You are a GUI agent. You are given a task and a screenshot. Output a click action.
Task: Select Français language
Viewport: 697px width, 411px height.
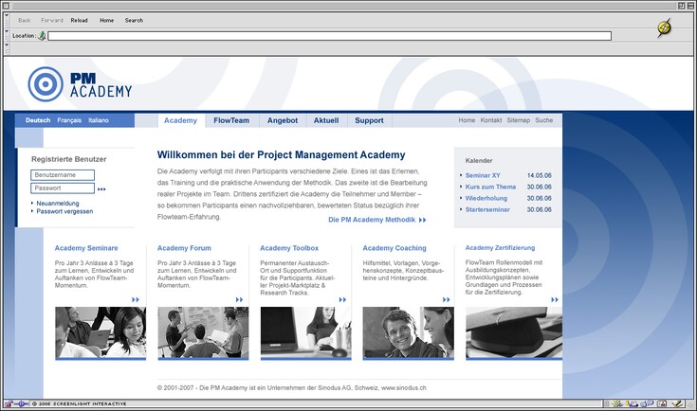click(x=69, y=120)
